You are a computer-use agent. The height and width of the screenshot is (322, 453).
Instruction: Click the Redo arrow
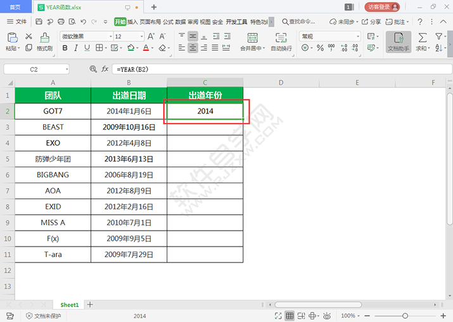[94, 22]
